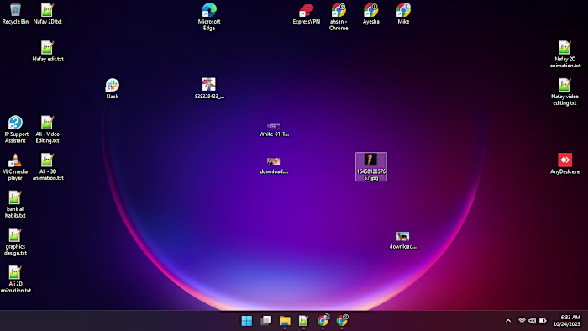588x331 pixels.
Task: Check battery status in system tray
Action: click(x=543, y=321)
